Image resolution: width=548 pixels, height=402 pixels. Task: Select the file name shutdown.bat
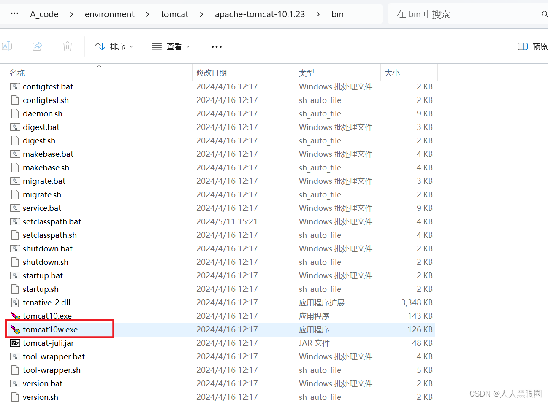click(48, 248)
